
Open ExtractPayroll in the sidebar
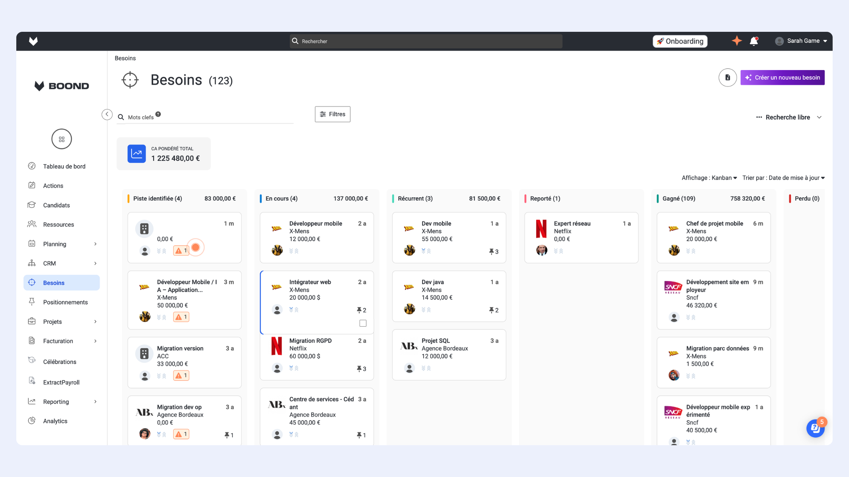click(61, 382)
